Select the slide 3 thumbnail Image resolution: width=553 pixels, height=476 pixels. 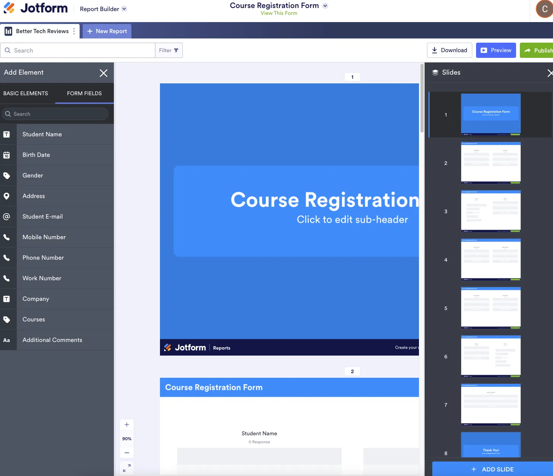point(491,211)
